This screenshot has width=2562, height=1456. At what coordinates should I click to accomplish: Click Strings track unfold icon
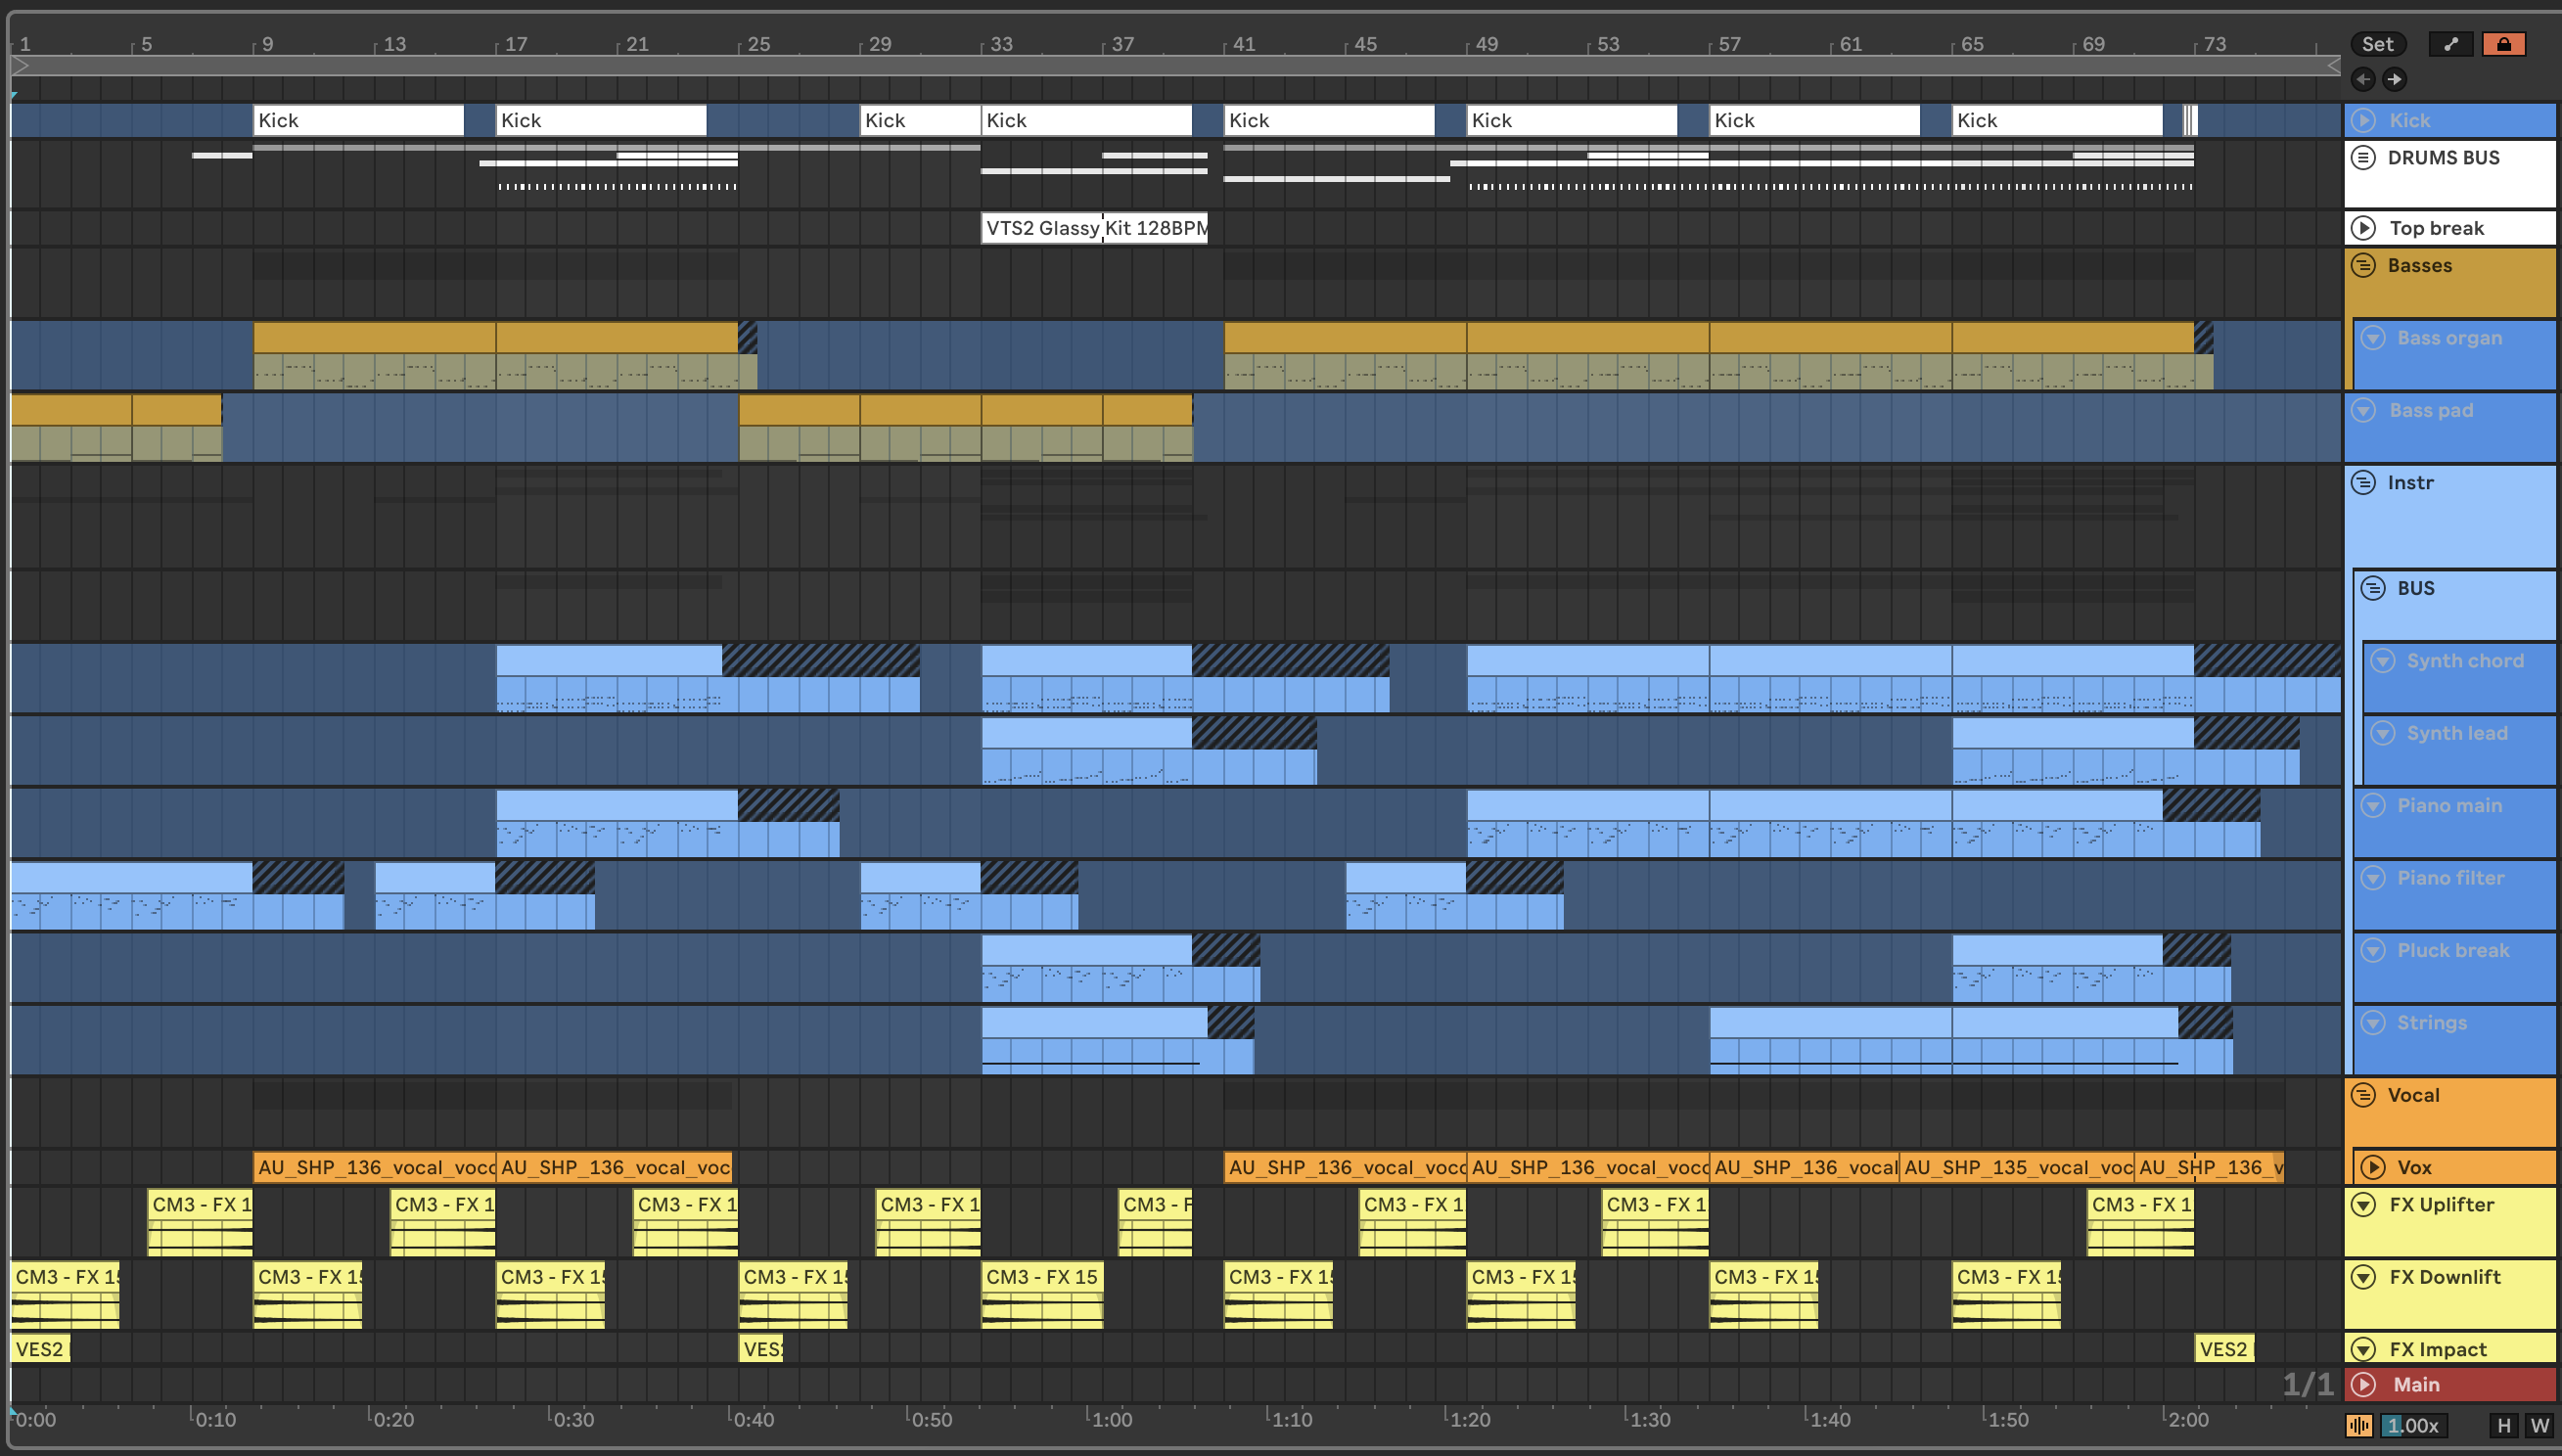click(x=2371, y=1023)
